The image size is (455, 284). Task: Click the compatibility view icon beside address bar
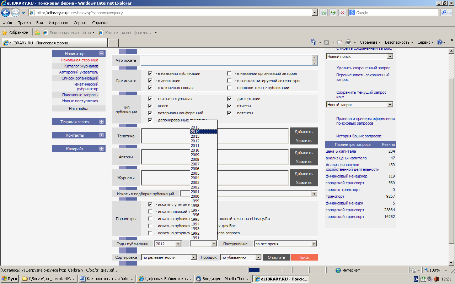point(324,12)
